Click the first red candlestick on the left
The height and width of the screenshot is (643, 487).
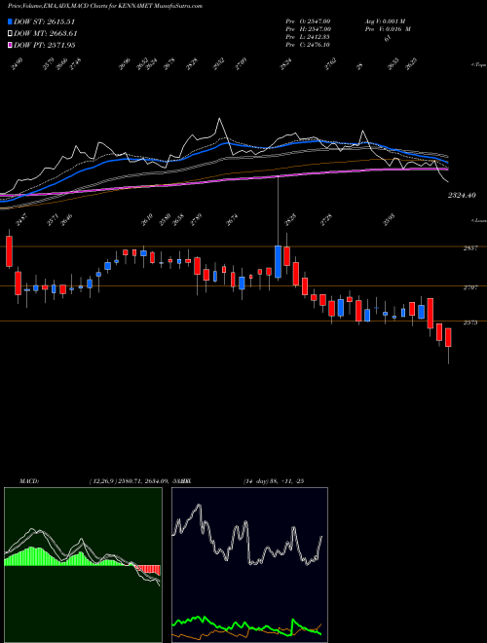click(x=10, y=251)
